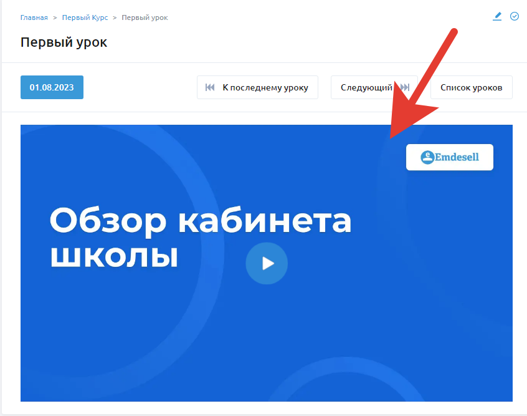This screenshot has width=527, height=416.
Task: Click the Следующий lesson button
Action: tap(374, 87)
